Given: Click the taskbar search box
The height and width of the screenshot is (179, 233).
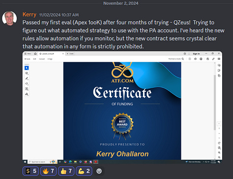Looking at the screenshot, I should point(42,162).
